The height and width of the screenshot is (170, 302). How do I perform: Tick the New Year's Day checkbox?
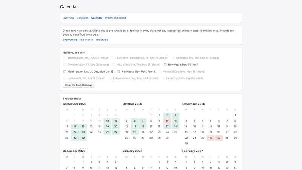coord(165,65)
